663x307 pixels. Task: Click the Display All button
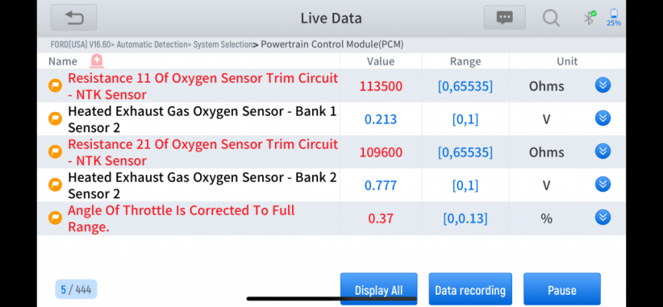click(x=379, y=289)
